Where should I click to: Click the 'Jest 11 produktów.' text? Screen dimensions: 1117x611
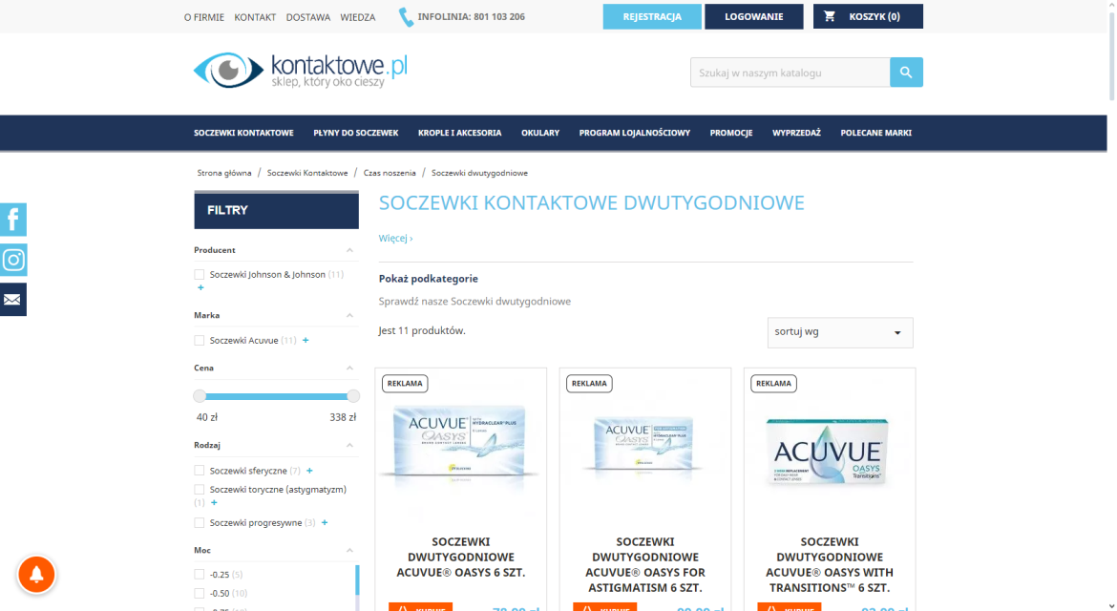pos(422,330)
